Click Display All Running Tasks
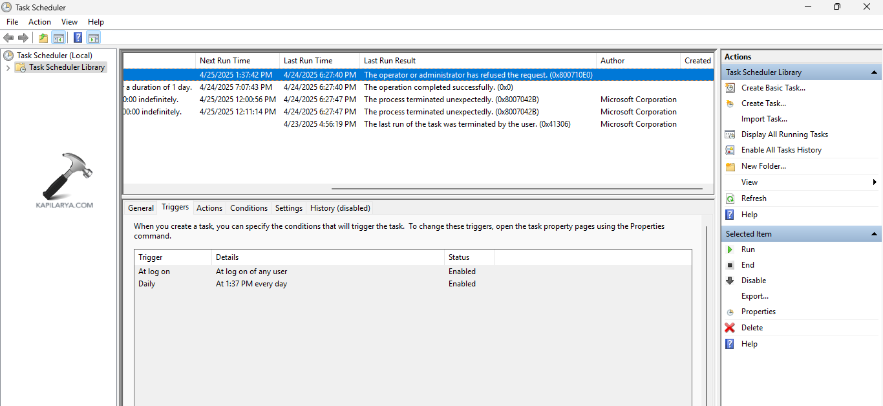This screenshot has width=883, height=406. point(784,134)
